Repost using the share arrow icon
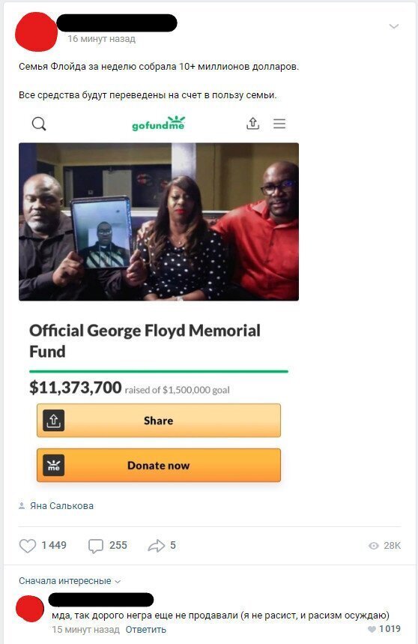Screen dimensions: 418x644 pos(156,546)
